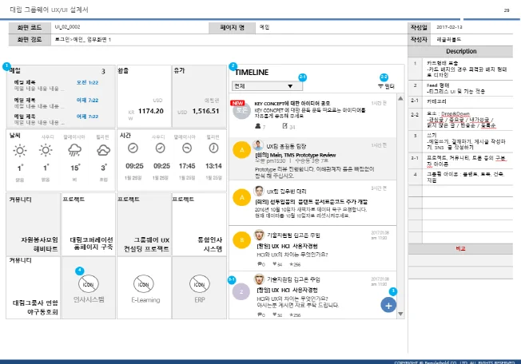Click the 1174.20 exchange rate value
The height and width of the screenshot is (364, 521).
point(151,111)
